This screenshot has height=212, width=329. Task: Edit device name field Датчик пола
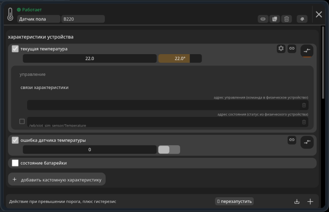click(x=39, y=19)
